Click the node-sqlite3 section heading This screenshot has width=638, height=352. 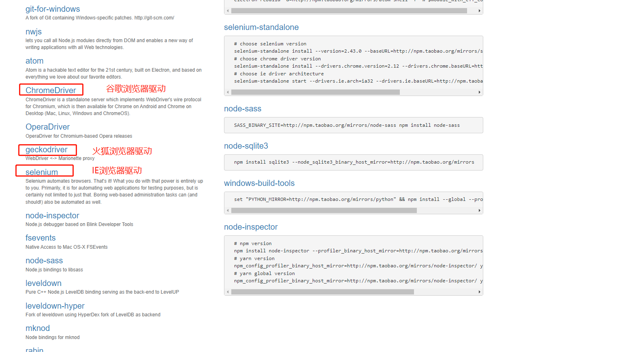tap(246, 146)
